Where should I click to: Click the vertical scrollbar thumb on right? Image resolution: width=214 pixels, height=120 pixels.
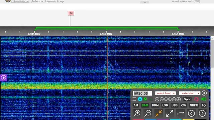click(x=212, y=53)
